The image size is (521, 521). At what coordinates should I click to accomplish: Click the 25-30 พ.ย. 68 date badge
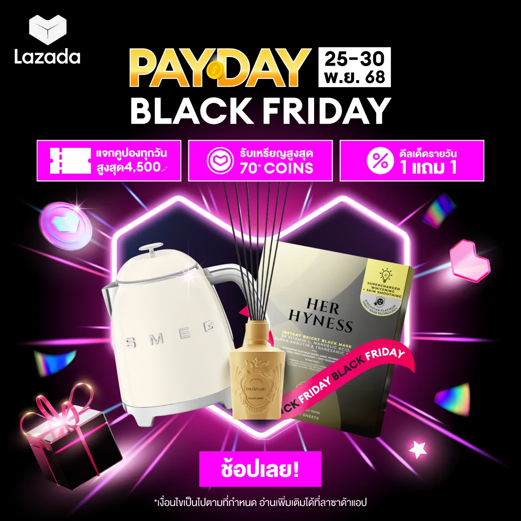pyautogui.click(x=355, y=67)
